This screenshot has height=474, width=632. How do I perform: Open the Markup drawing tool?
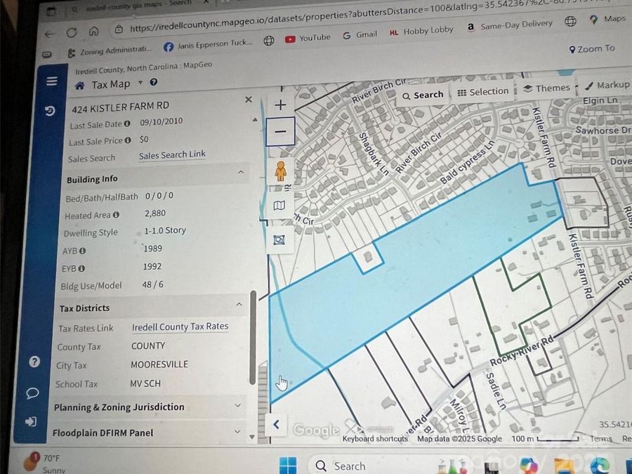click(607, 85)
